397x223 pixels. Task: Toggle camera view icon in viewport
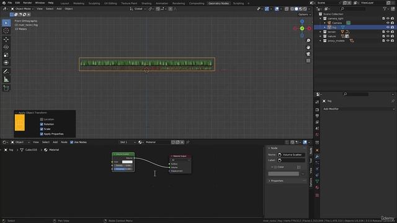pyautogui.click(x=308, y=54)
